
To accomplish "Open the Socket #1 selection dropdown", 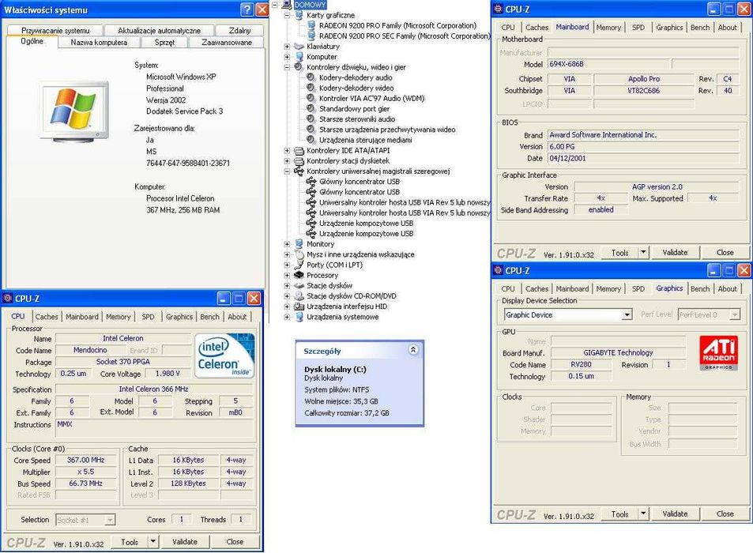I will pyautogui.click(x=110, y=520).
